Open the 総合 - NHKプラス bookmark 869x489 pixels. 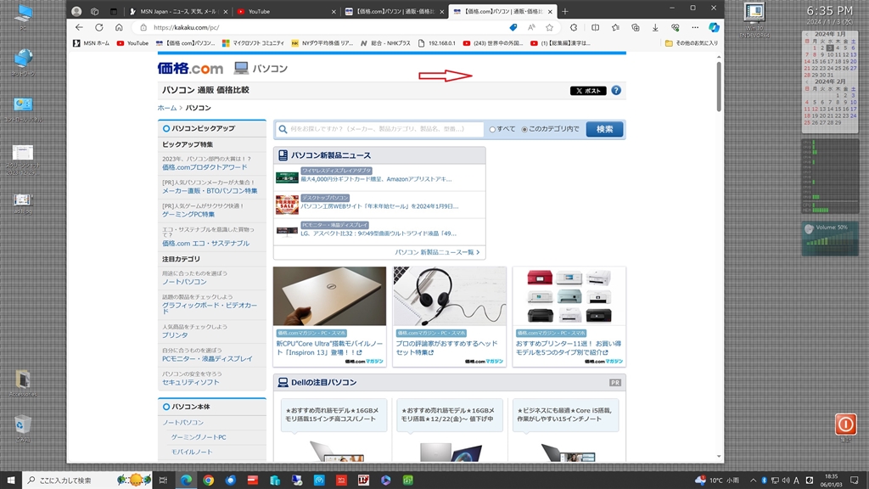click(x=385, y=42)
